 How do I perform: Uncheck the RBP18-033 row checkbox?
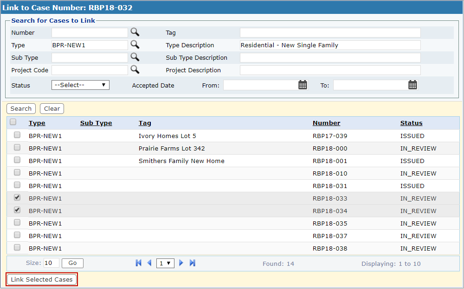click(17, 197)
